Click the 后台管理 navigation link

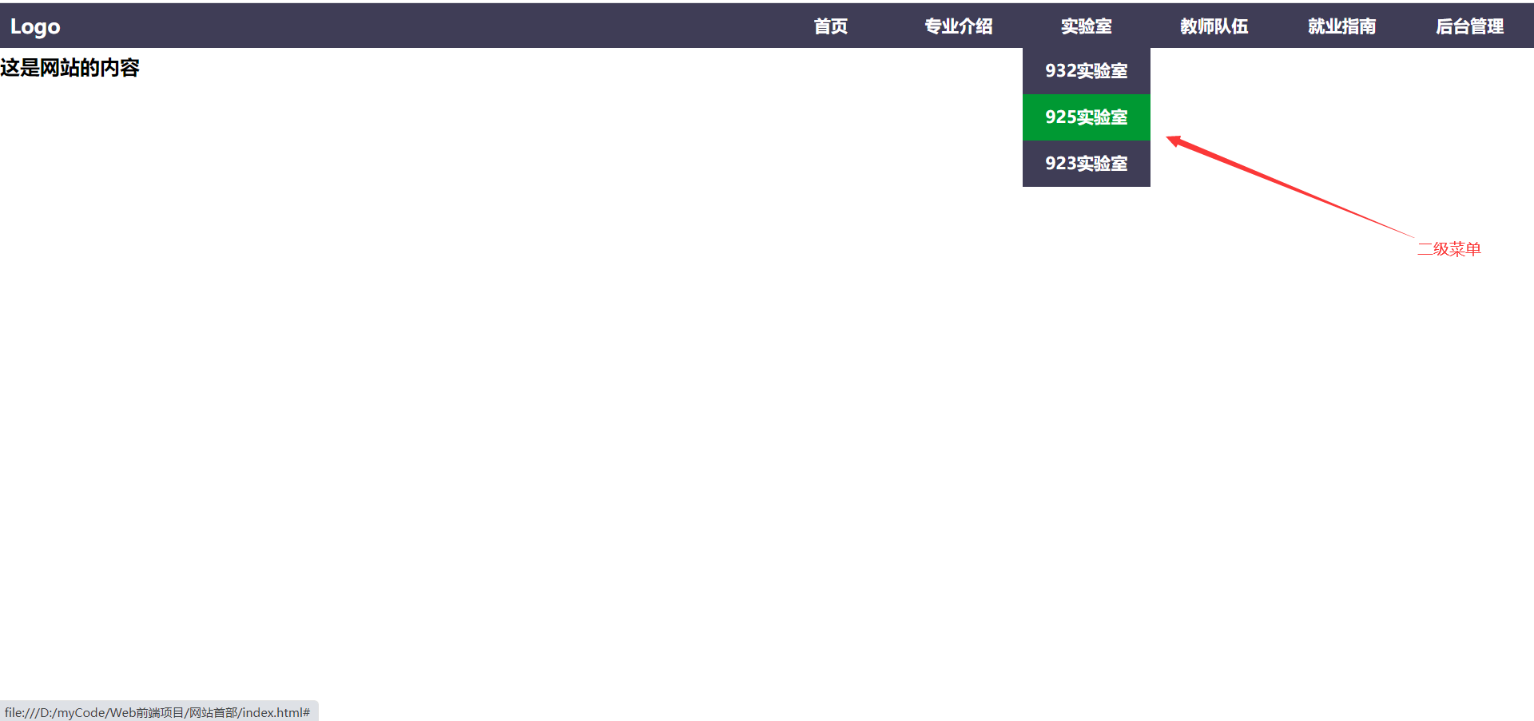pos(1469,26)
